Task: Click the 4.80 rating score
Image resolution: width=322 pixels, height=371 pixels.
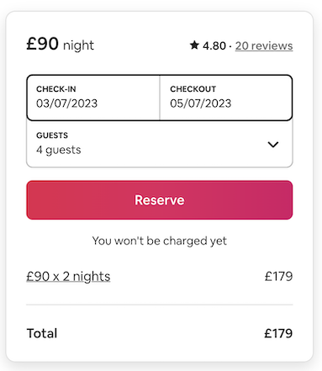Action: click(x=214, y=45)
